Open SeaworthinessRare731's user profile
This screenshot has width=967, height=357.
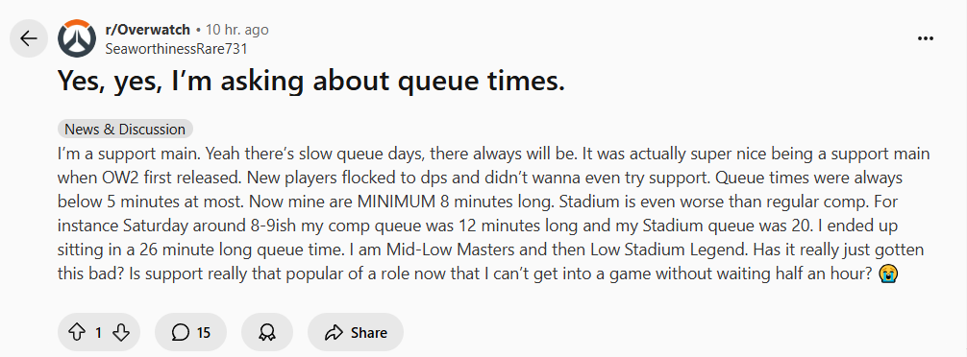tap(176, 49)
